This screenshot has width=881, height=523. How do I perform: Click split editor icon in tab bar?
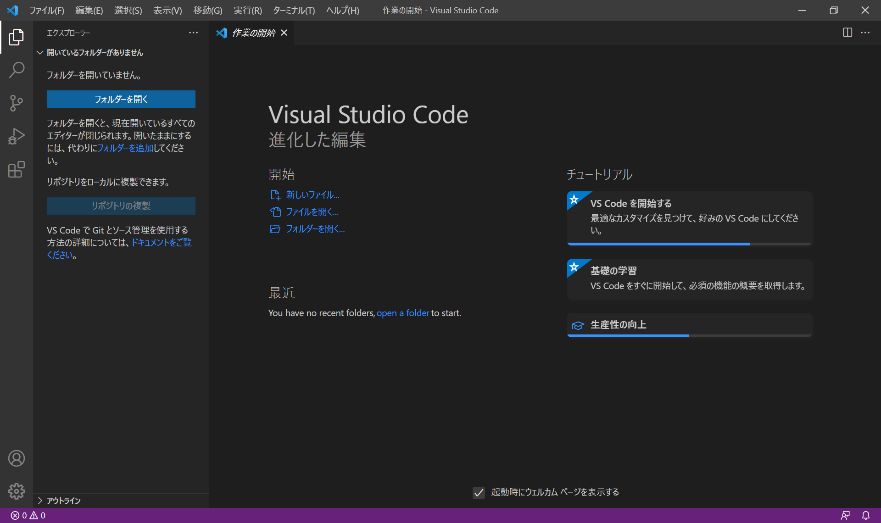click(848, 33)
